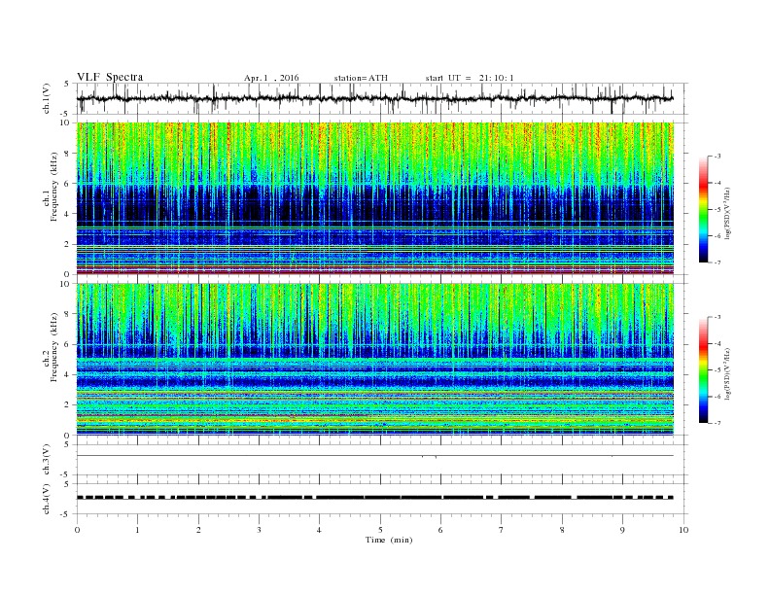
Task: Click the 4 kHz tick on ch.1 spectrogram
Action: [67, 214]
